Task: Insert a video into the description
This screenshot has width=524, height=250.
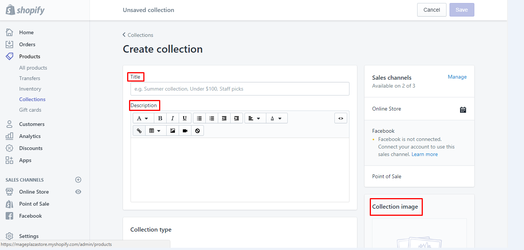Action: [185, 130]
